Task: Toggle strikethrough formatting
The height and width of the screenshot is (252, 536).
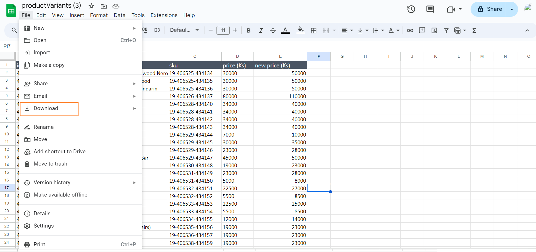Action: pyautogui.click(x=273, y=30)
